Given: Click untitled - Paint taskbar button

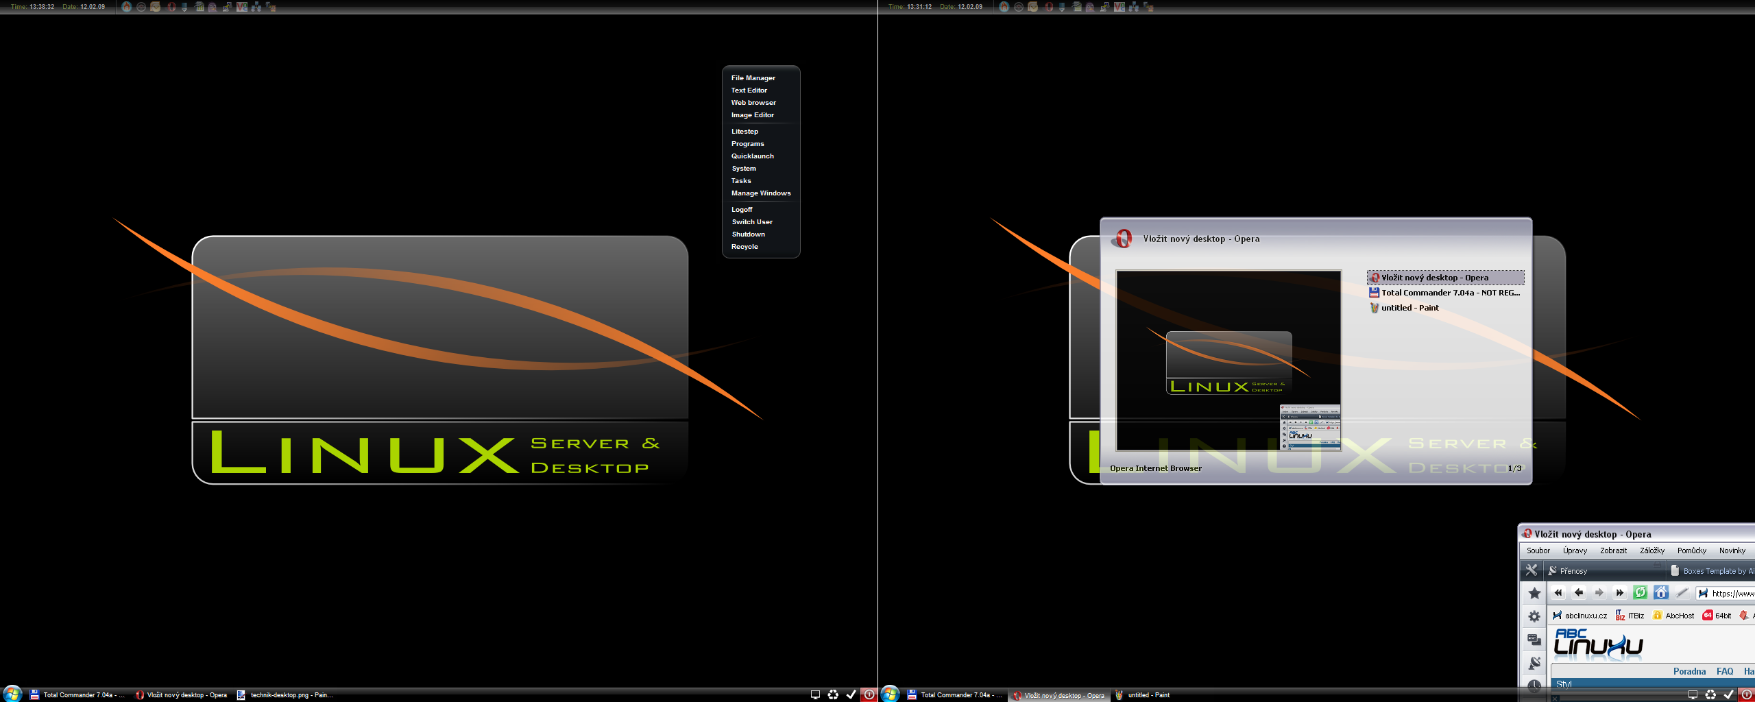Looking at the screenshot, I should (1143, 694).
